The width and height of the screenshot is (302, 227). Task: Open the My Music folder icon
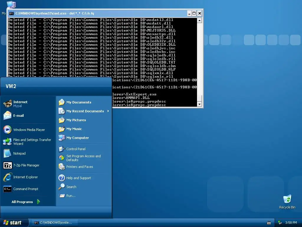pos(62,129)
